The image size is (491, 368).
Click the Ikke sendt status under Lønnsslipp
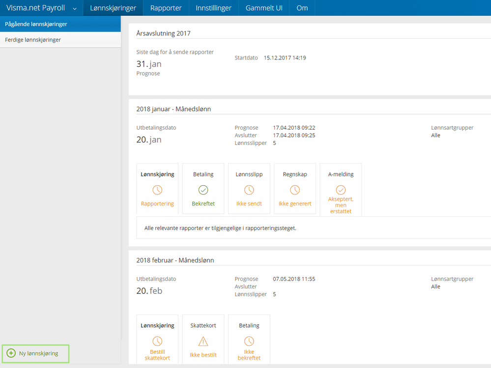[249, 204]
